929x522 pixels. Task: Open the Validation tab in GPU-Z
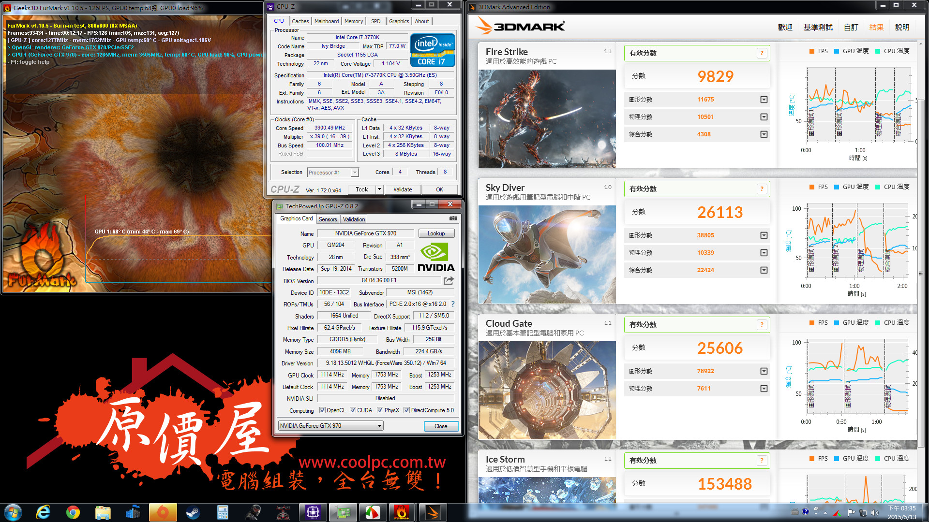click(354, 219)
